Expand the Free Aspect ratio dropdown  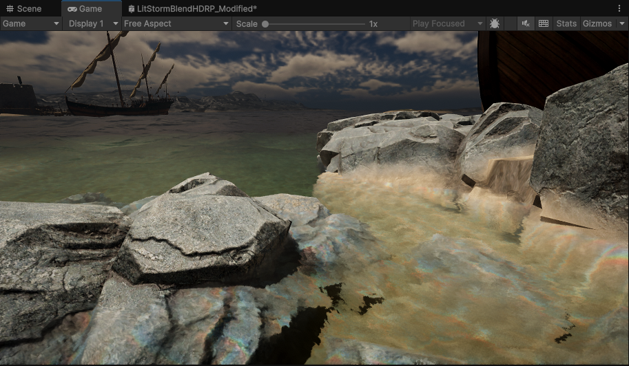coord(176,23)
